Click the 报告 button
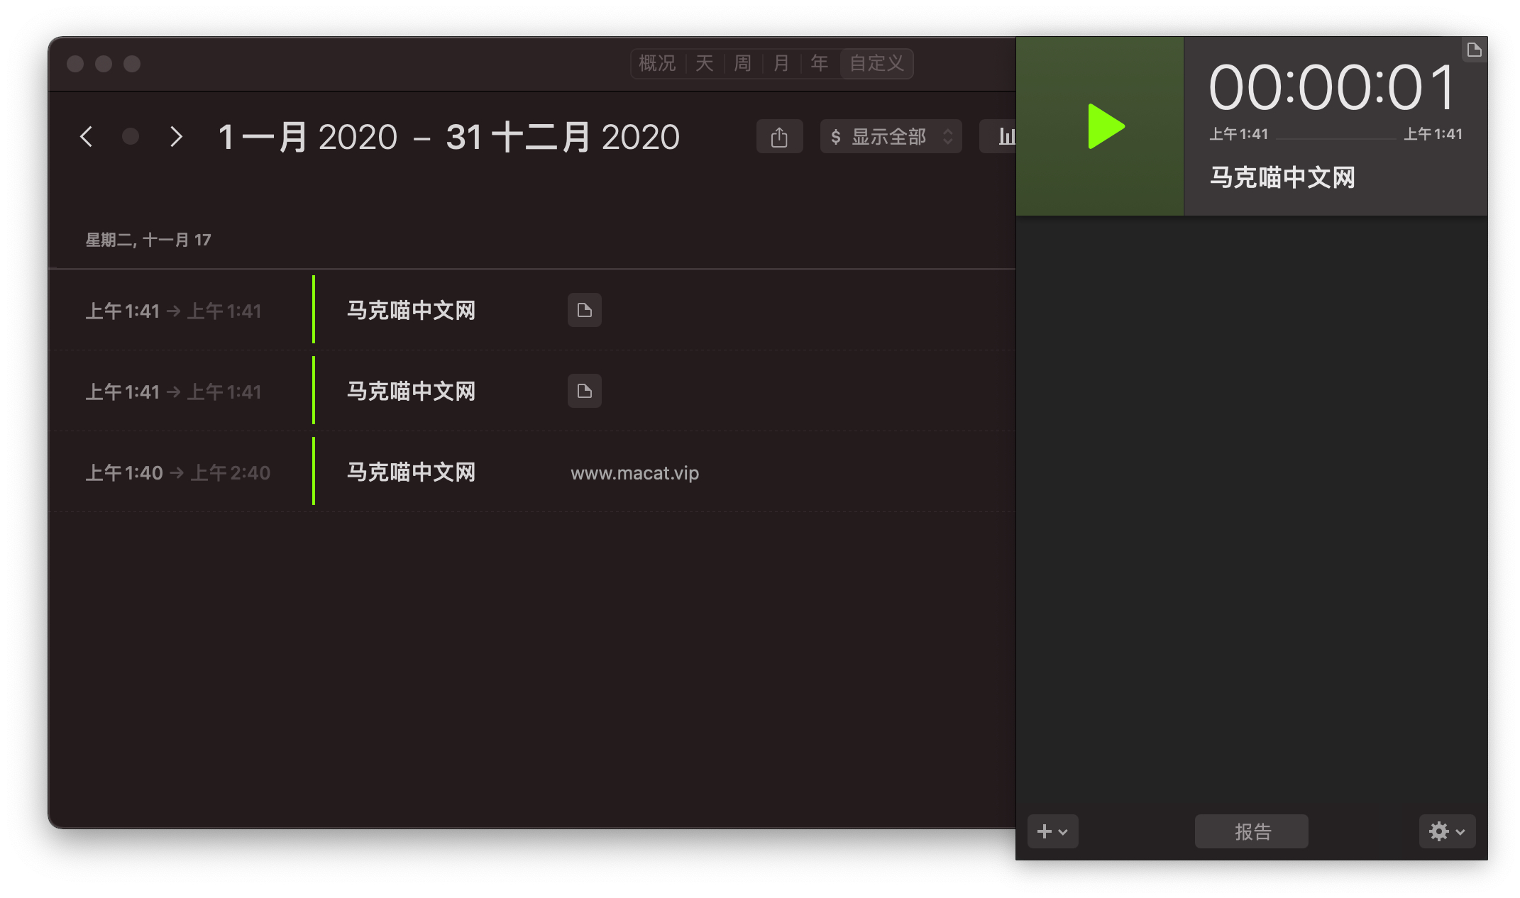1520x898 pixels. click(1252, 831)
